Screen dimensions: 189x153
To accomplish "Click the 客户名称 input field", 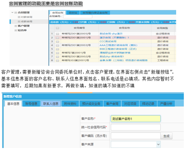I will click(x=136, y=119).
